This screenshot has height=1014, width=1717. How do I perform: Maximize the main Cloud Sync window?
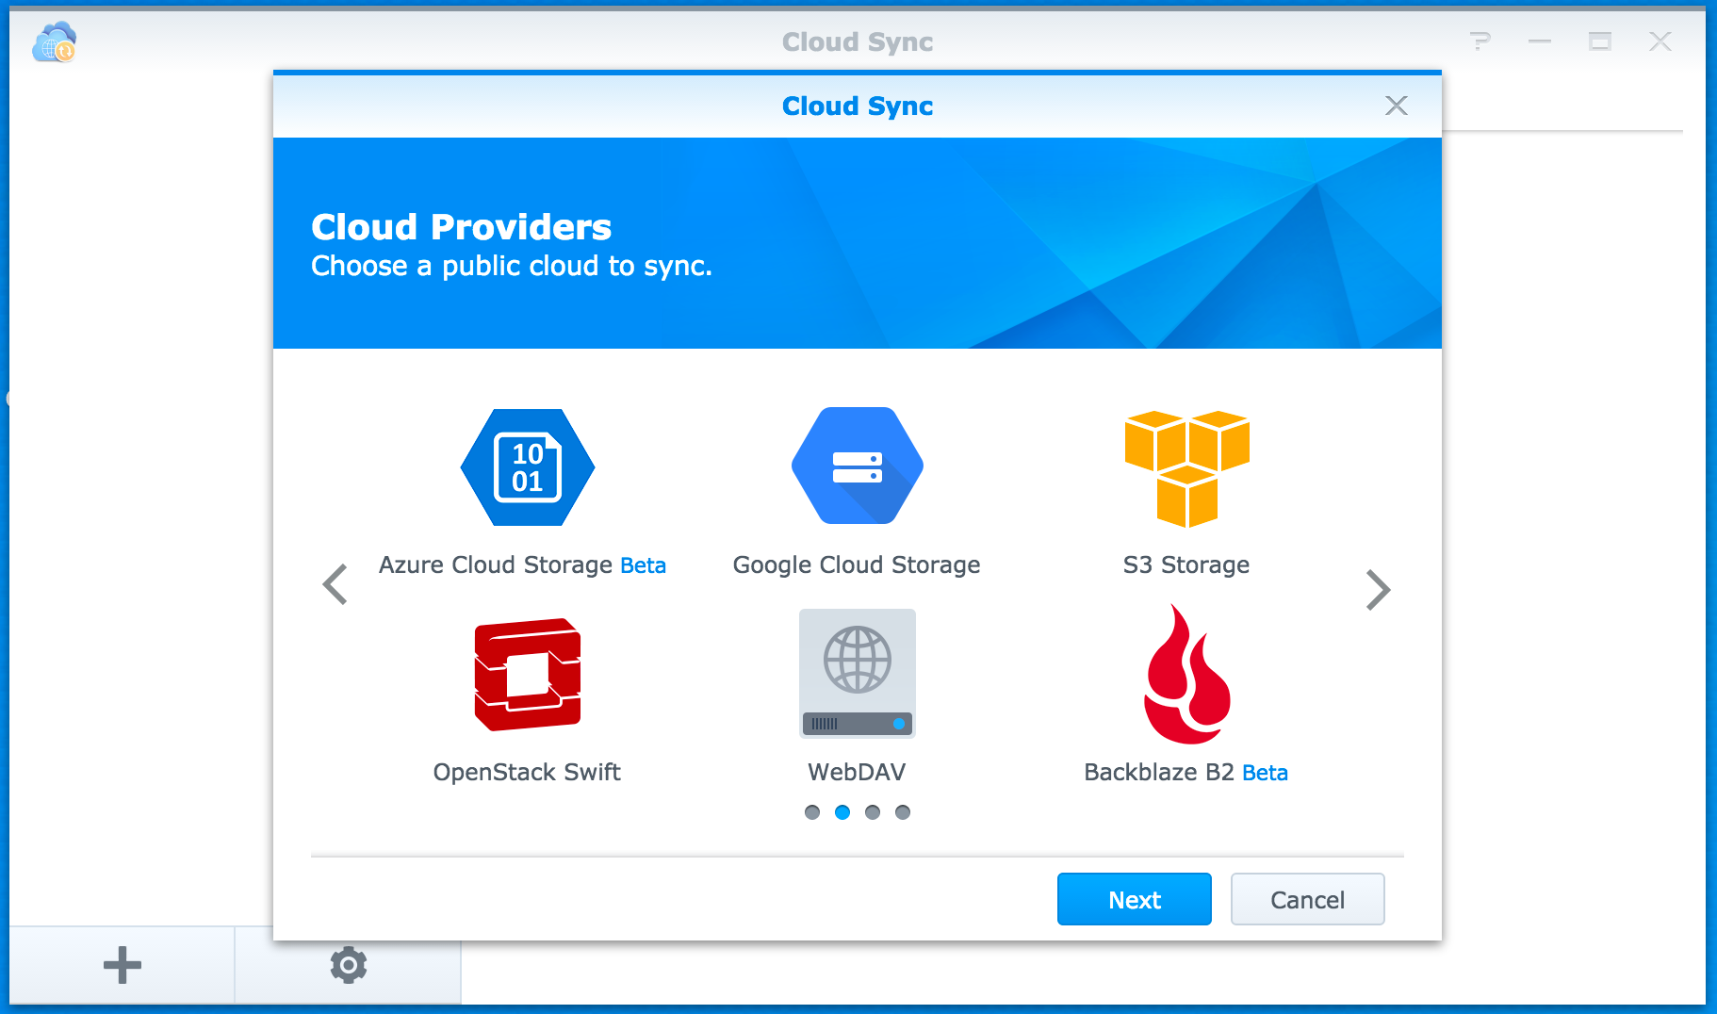1600,41
